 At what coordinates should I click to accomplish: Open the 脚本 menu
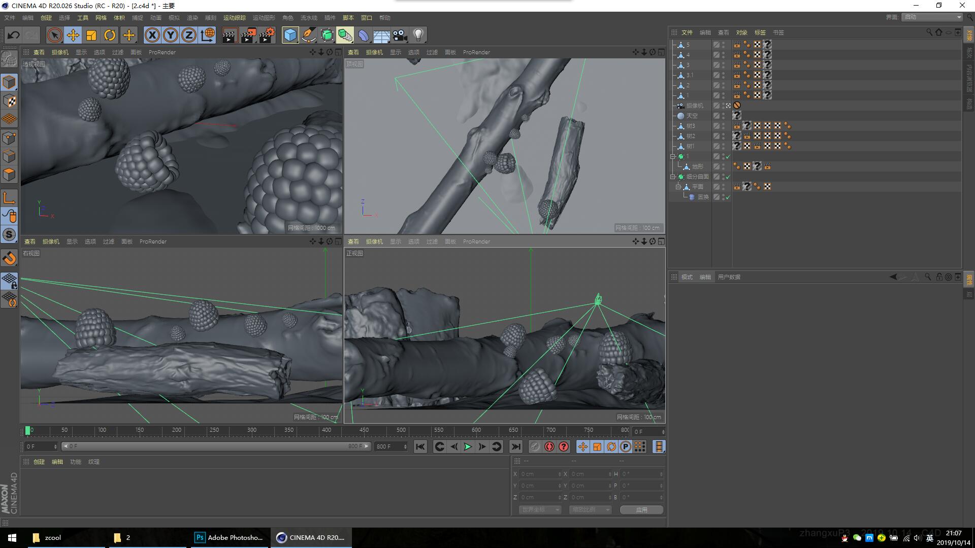click(x=348, y=18)
